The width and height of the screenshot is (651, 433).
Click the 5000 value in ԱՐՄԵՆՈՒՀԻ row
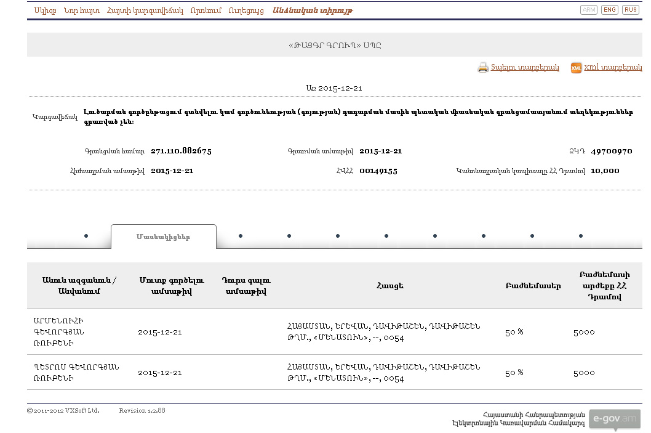(584, 332)
